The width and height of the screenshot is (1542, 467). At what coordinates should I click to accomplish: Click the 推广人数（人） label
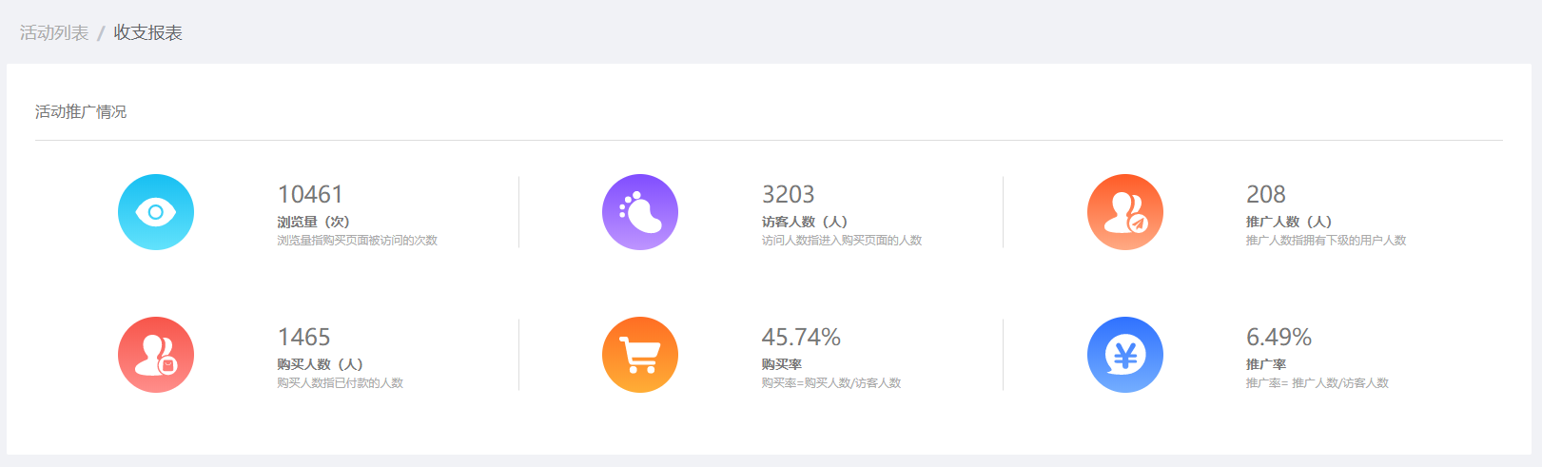coord(1289,222)
